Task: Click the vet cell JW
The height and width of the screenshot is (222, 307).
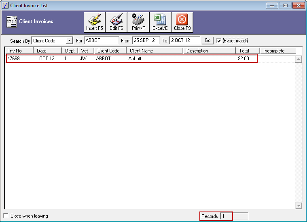Action: click(x=83, y=59)
